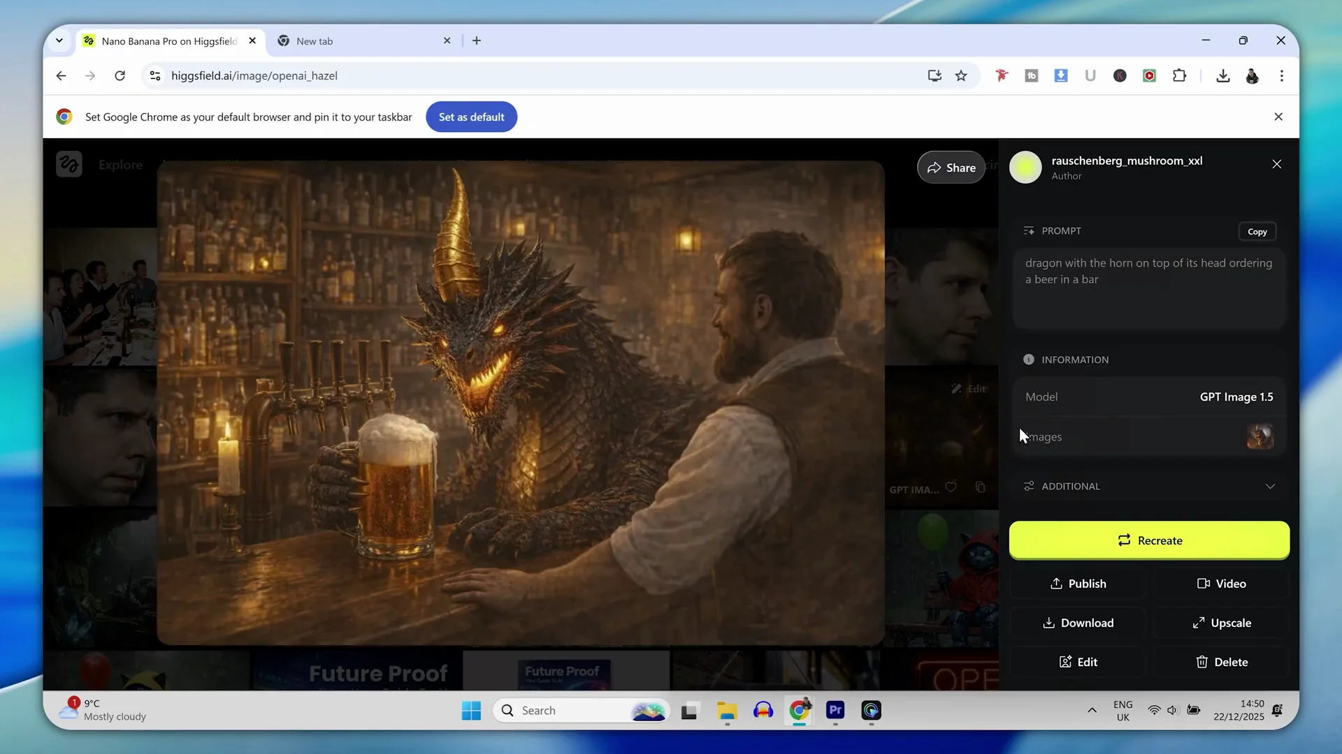
Task: Show hidden system tray icons
Action: tap(1092, 711)
